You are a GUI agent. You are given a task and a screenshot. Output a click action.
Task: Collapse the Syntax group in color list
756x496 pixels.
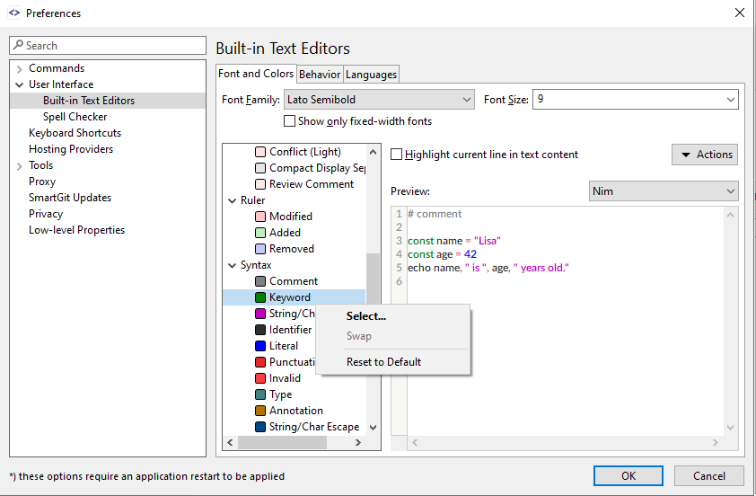click(x=232, y=265)
